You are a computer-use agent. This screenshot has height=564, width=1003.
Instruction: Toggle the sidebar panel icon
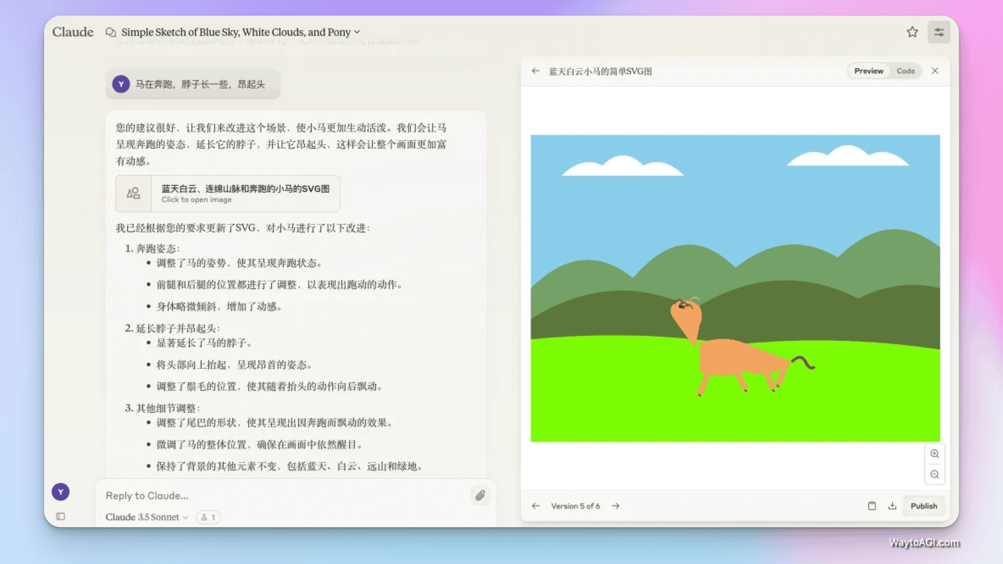[x=61, y=516]
